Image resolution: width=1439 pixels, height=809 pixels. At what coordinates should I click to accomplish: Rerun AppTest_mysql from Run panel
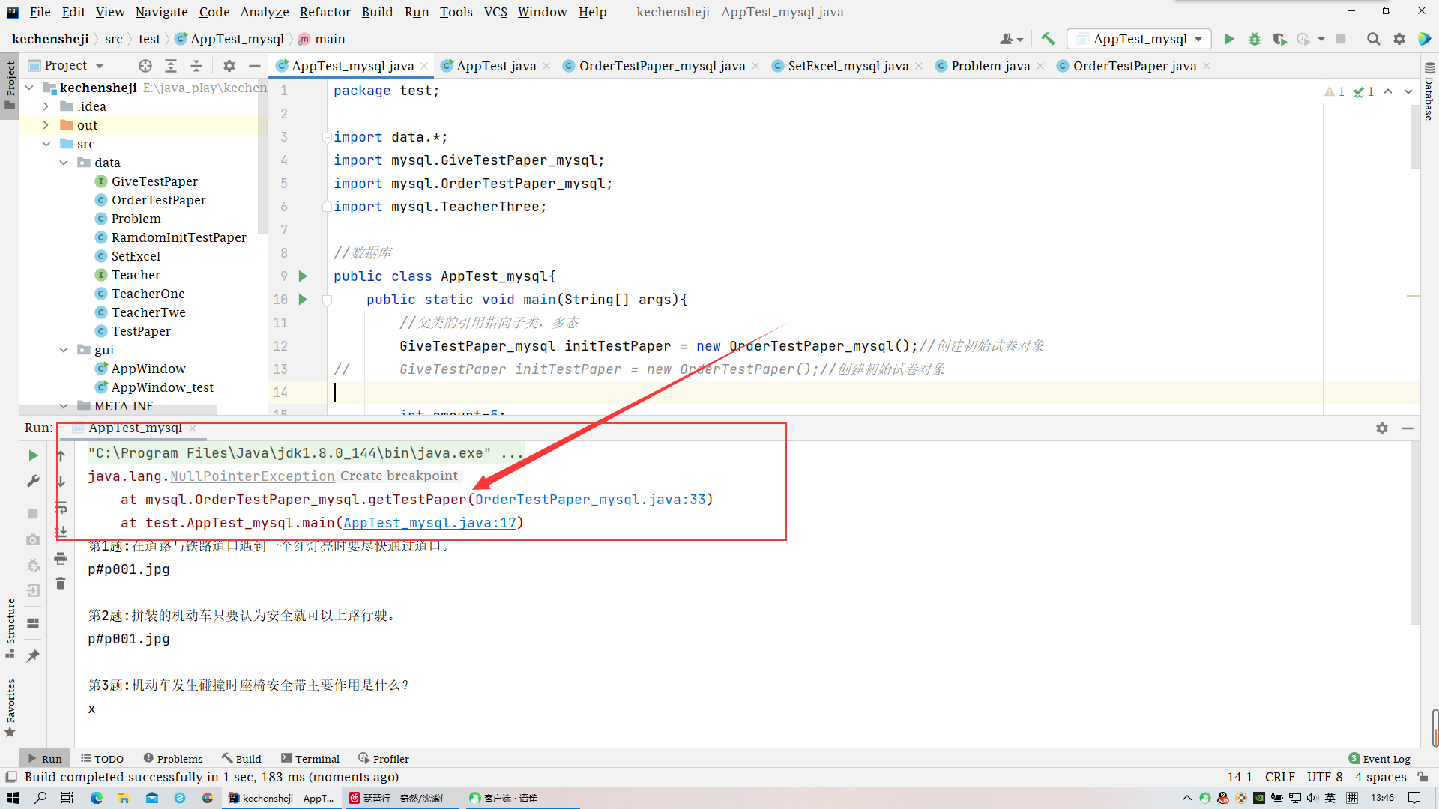[x=33, y=455]
